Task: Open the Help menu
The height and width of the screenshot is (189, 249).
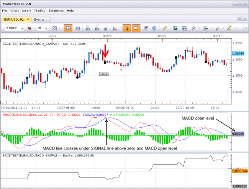Action: 70,11
